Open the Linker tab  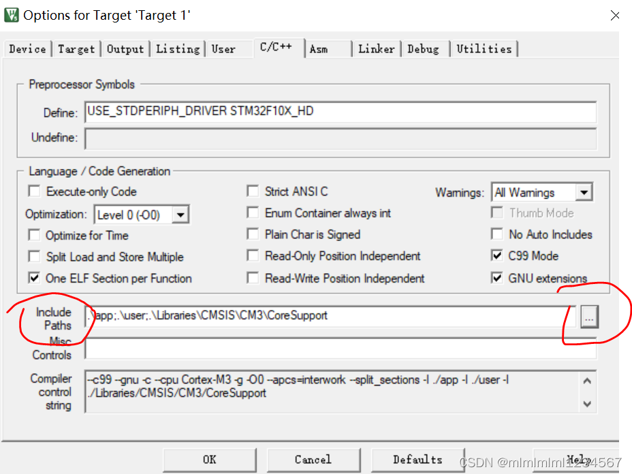coord(377,49)
